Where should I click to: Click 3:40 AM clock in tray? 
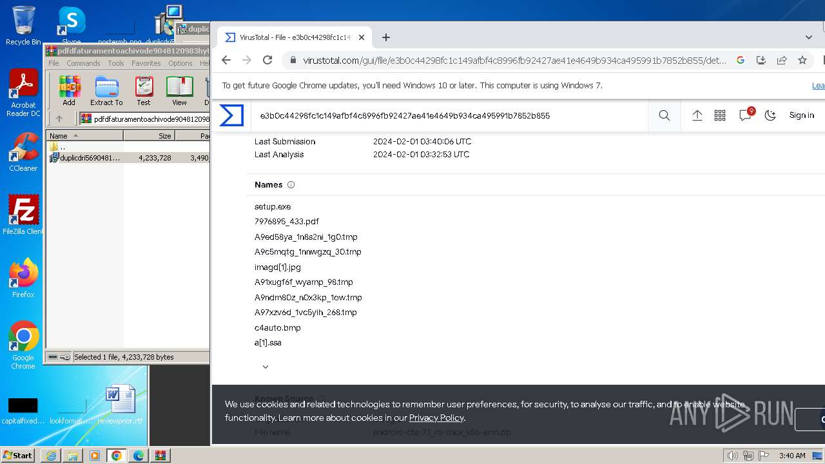pyautogui.click(x=792, y=456)
